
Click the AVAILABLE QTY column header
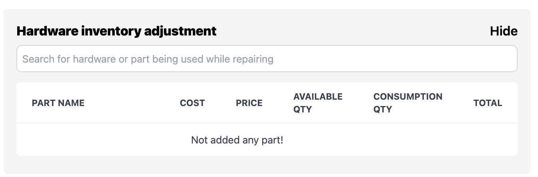(x=318, y=103)
